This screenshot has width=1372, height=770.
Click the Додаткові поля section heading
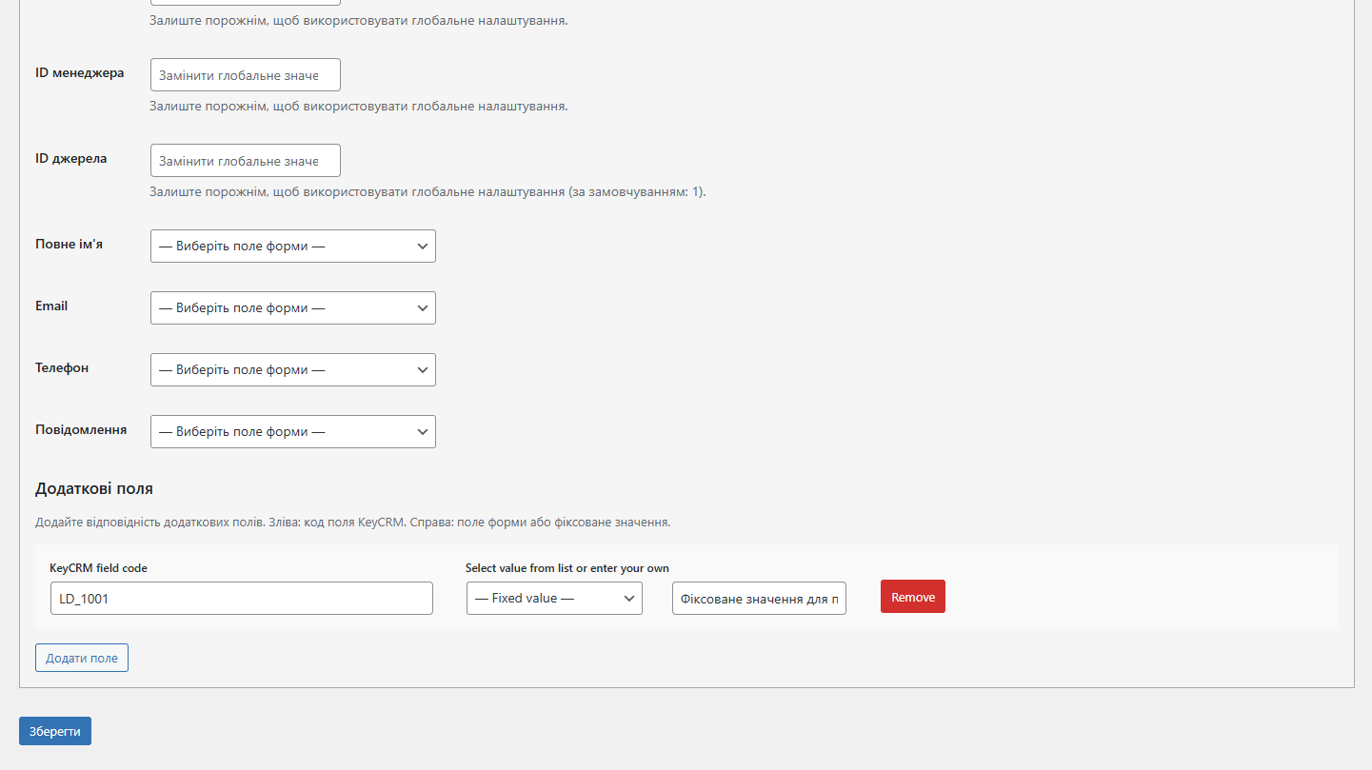(94, 488)
